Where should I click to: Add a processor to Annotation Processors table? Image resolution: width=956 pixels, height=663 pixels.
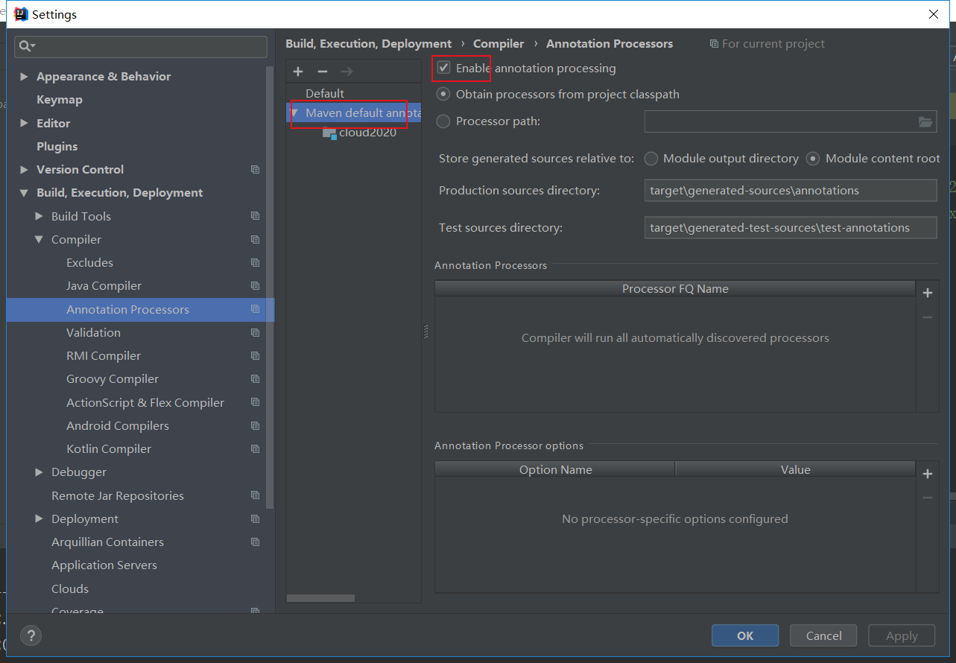927,293
